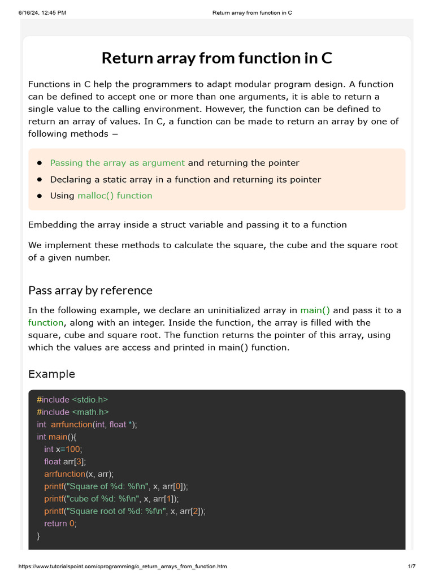Click the "#include <stdio.h>" code line

pos(72,400)
